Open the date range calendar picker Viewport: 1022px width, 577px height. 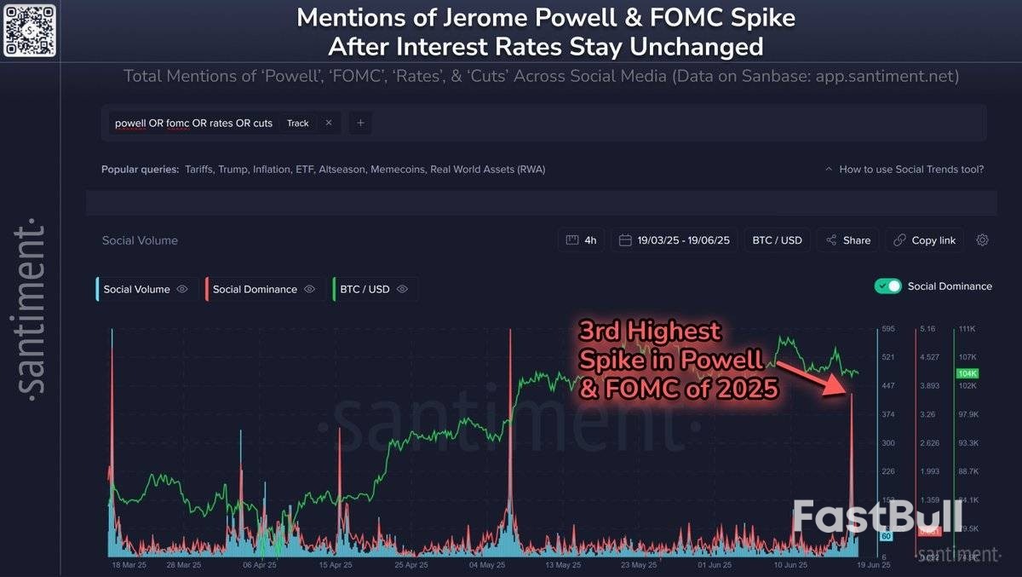pyautogui.click(x=675, y=240)
